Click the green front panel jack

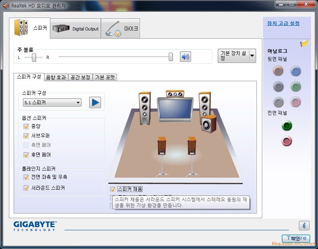pos(287,126)
